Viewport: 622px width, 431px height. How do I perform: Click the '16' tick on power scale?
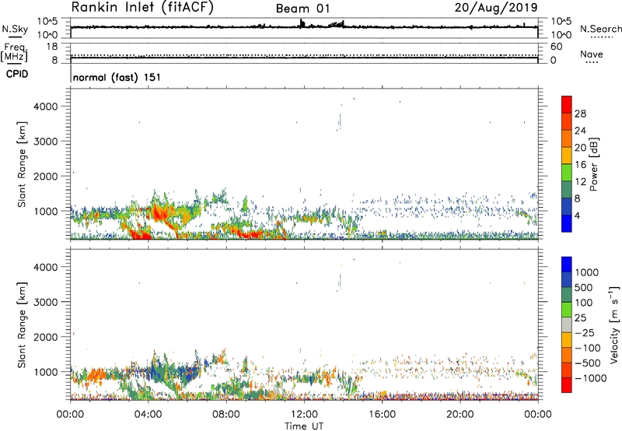pyautogui.click(x=580, y=165)
